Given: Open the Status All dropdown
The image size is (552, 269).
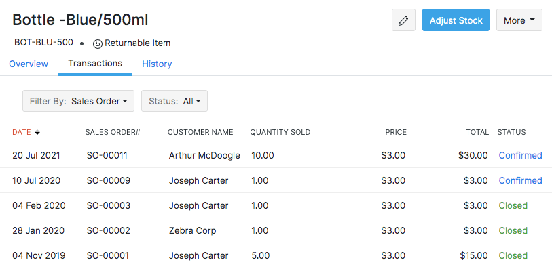Looking at the screenshot, I should (x=174, y=101).
